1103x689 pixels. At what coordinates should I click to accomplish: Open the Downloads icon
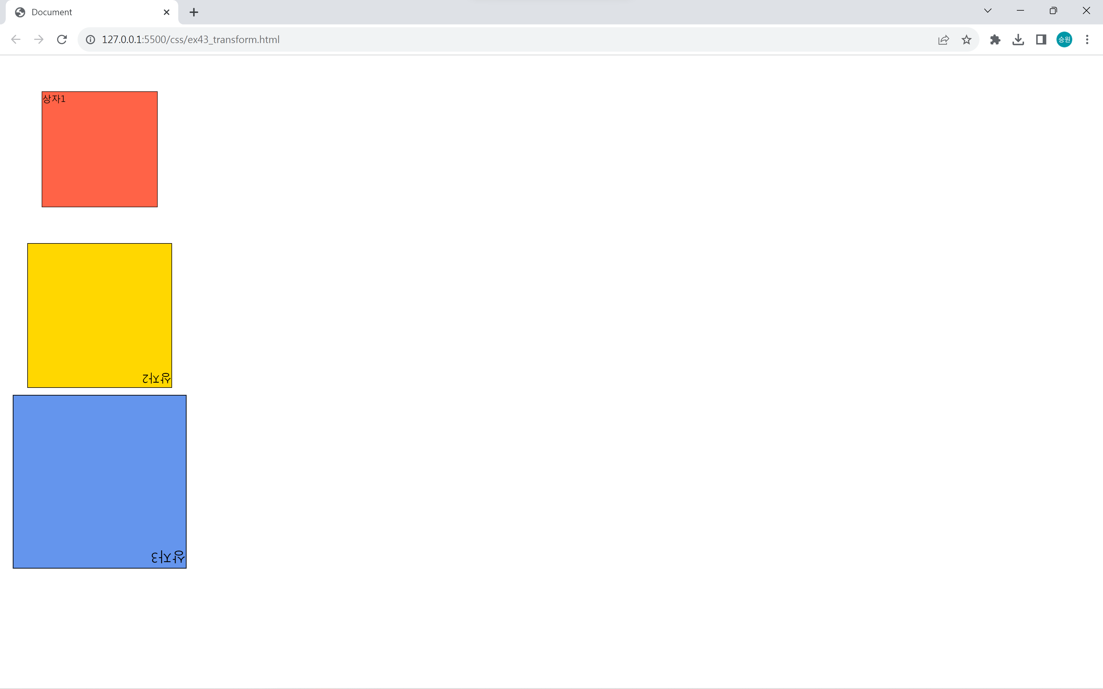[1018, 40]
